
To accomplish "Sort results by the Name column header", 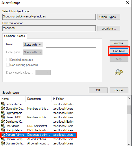I will click(x=13, y=99).
